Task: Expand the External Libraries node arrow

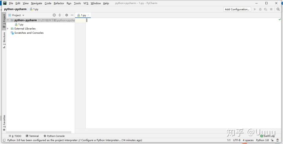Action: point(8,29)
